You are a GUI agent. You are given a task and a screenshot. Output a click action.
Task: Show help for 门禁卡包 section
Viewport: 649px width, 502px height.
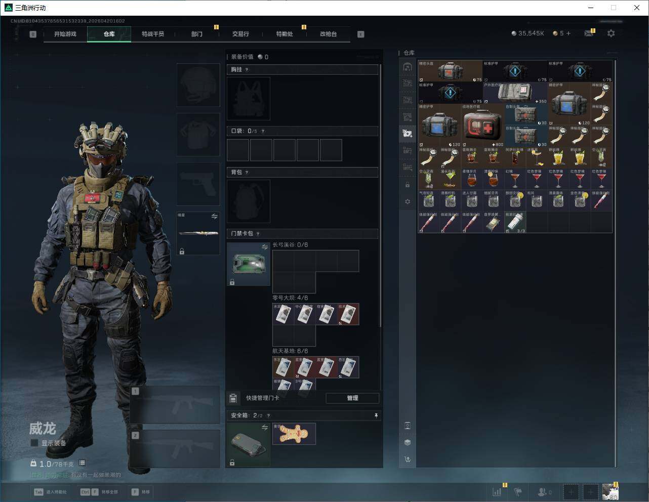(x=258, y=234)
